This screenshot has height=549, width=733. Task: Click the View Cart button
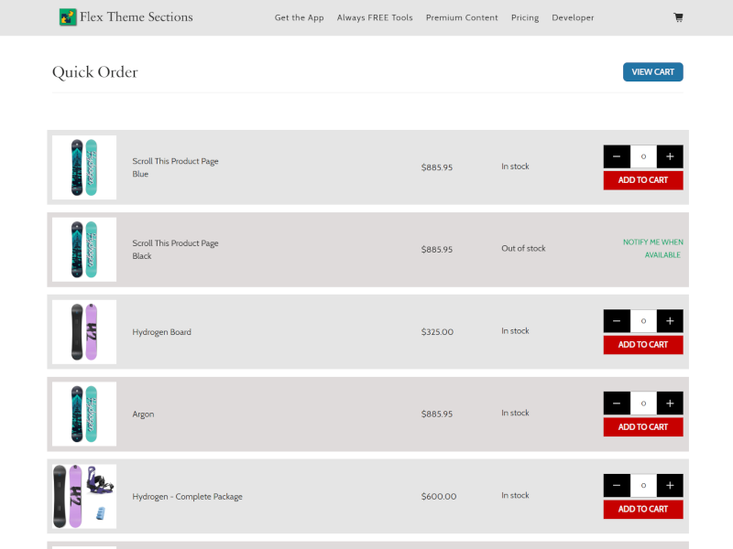tap(652, 72)
